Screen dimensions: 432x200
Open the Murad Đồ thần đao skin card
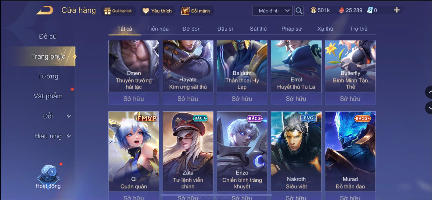(350, 151)
